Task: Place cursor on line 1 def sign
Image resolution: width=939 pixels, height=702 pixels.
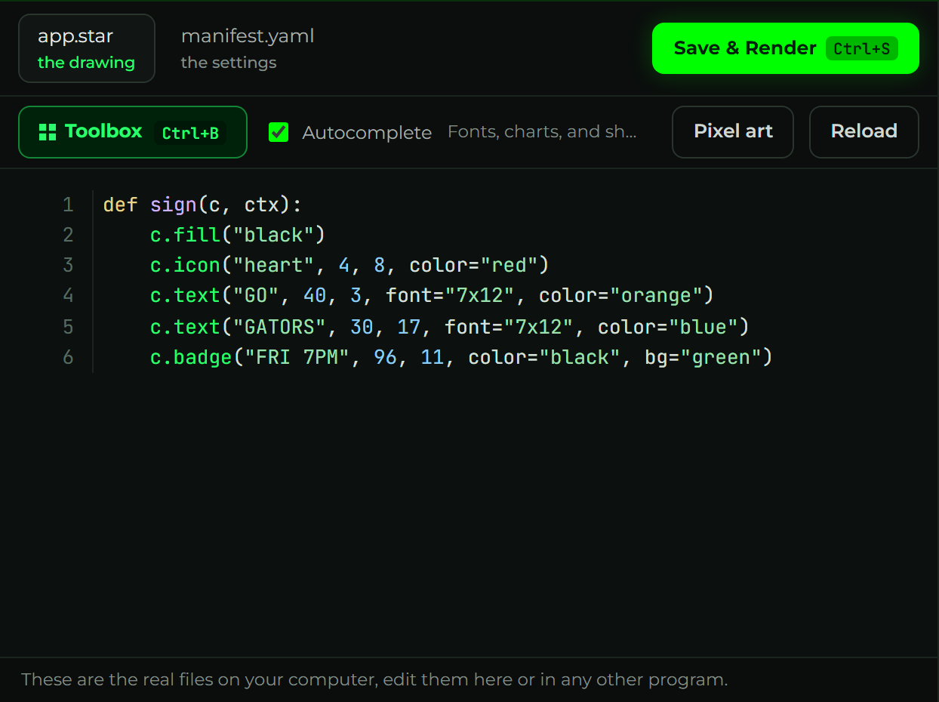Action: [202, 205]
